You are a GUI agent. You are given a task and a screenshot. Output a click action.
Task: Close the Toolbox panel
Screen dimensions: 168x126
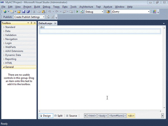(35, 23)
